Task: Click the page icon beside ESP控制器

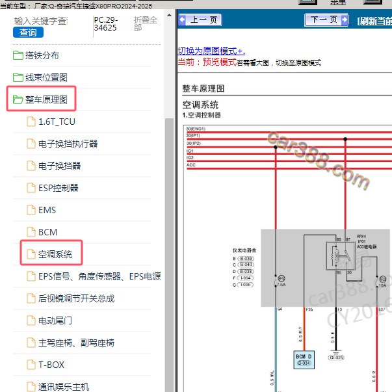Action: point(31,188)
